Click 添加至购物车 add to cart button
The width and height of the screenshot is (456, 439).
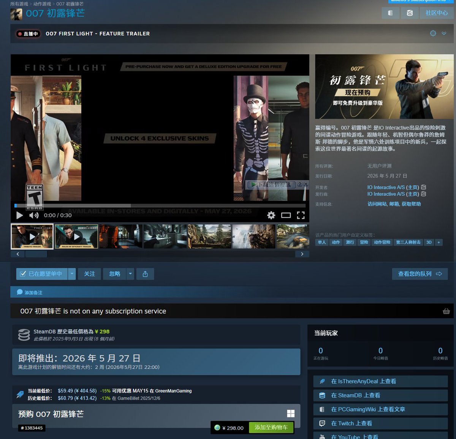(x=271, y=428)
